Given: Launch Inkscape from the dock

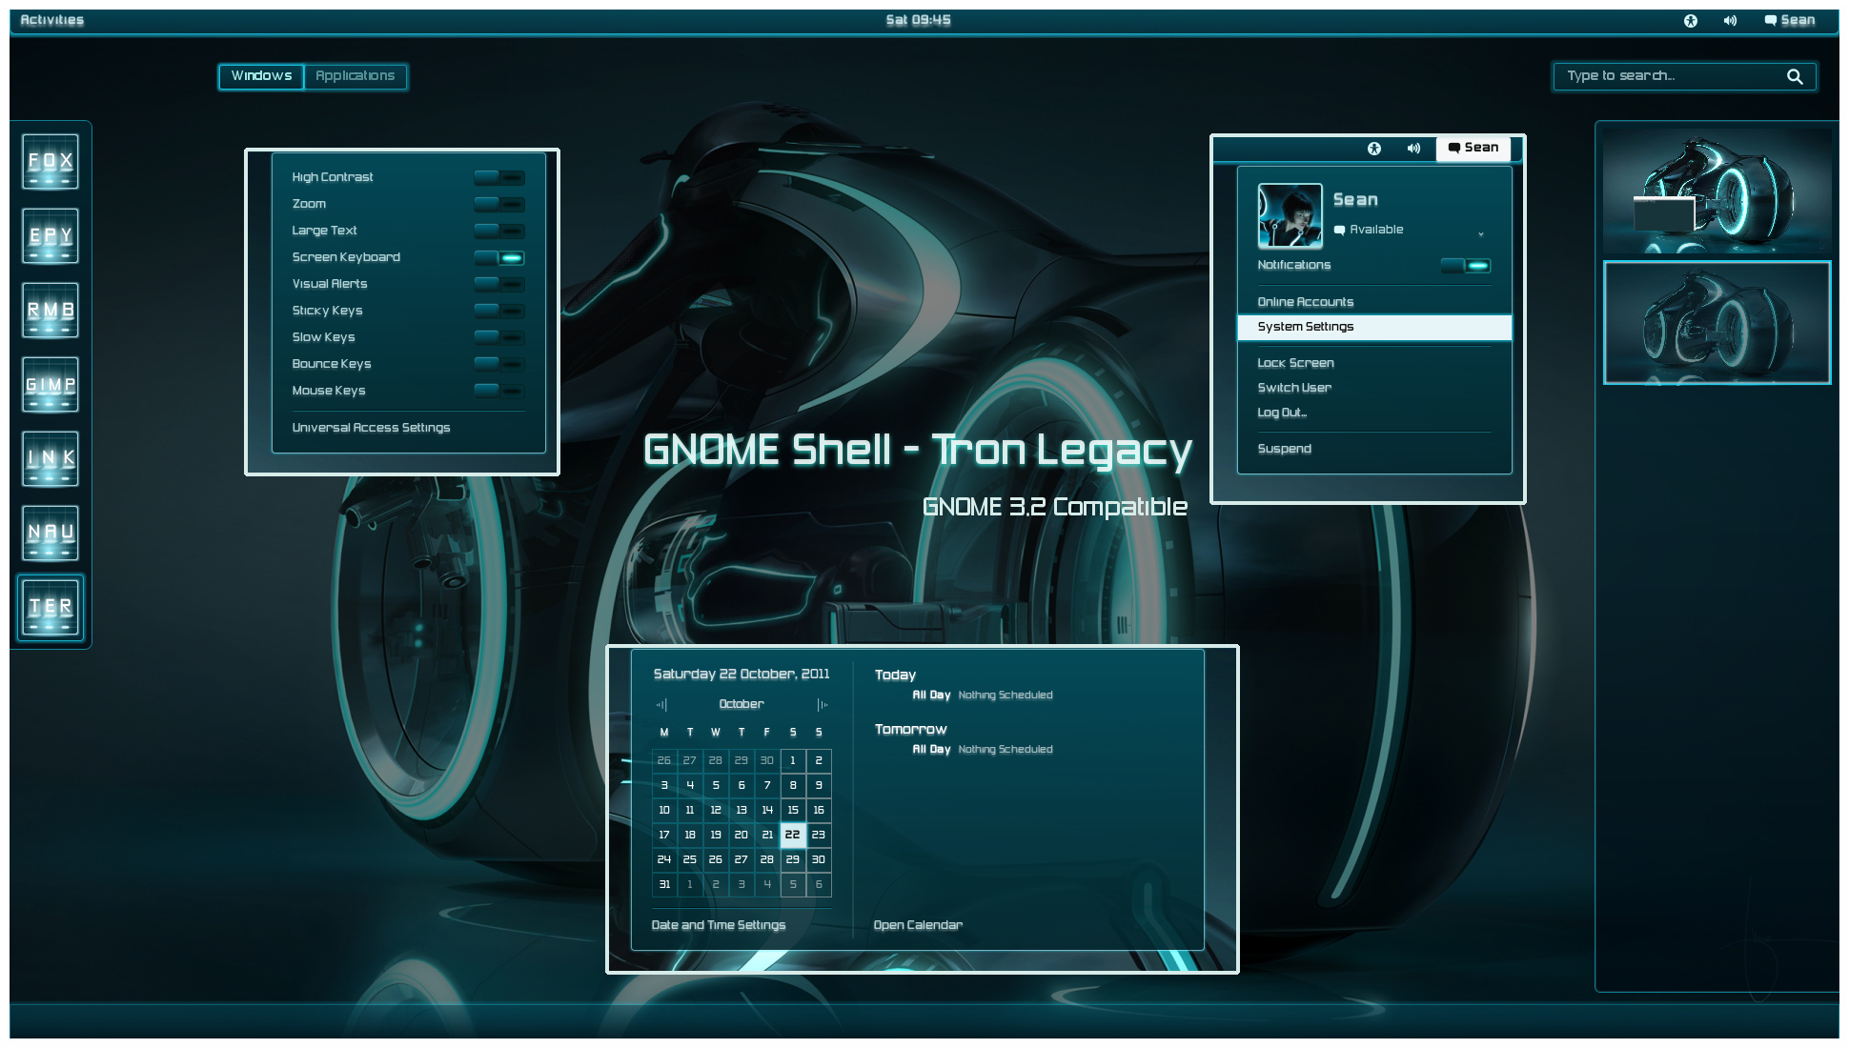Looking at the screenshot, I should click(50, 458).
